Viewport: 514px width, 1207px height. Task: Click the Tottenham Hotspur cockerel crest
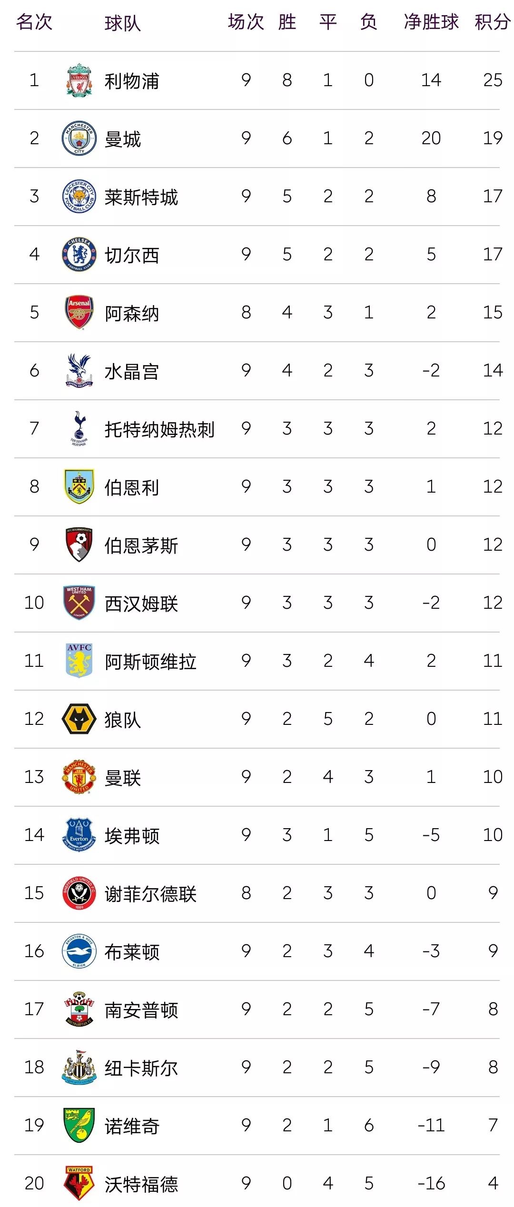point(79,428)
